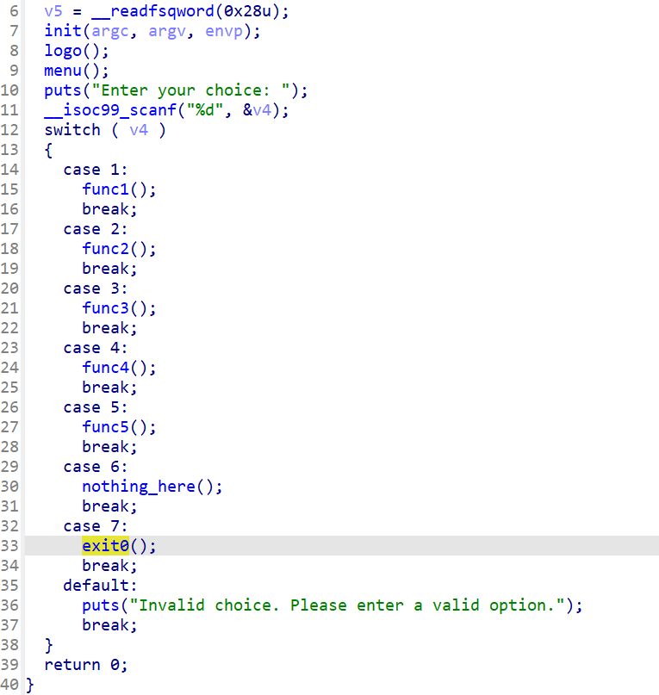Image resolution: width=659 pixels, height=695 pixels.
Task: Click the logo function call
Action: pos(63,51)
